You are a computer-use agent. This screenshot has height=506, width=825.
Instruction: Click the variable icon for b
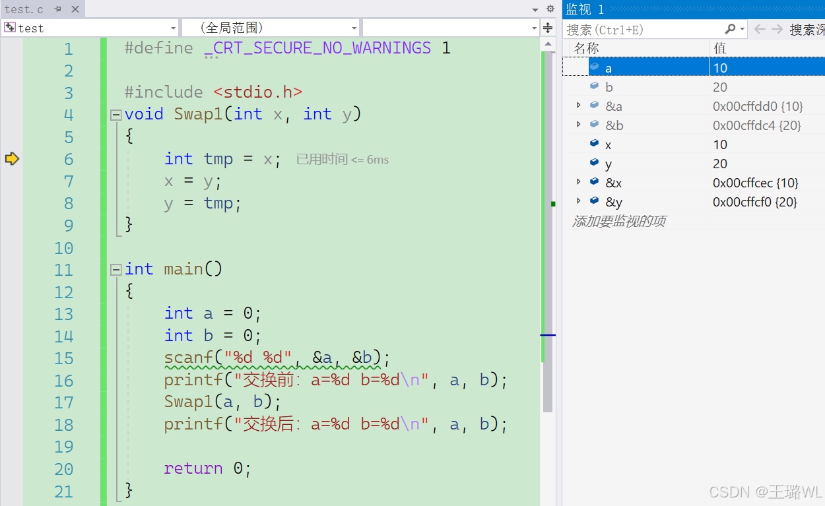tap(595, 86)
